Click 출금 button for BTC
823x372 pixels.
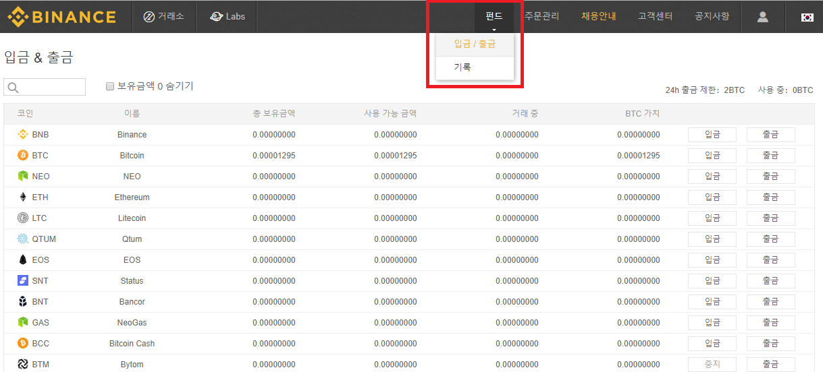(771, 156)
